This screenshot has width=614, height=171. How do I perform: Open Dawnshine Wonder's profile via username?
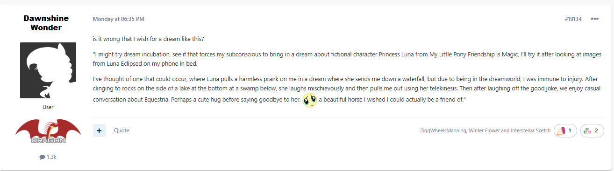point(46,23)
